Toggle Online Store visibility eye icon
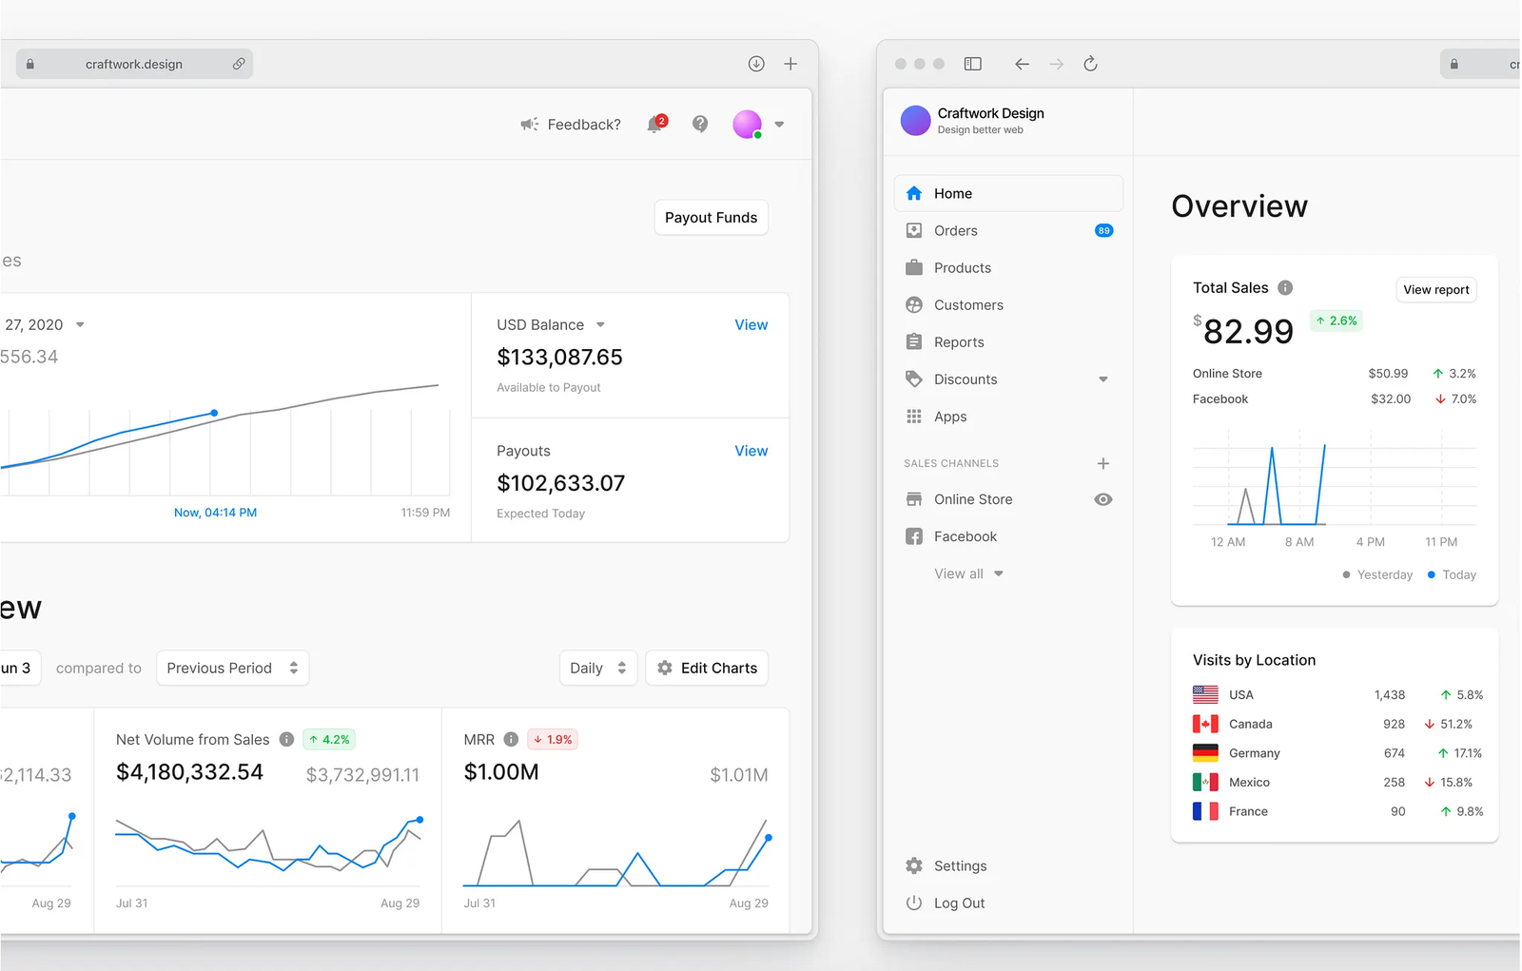This screenshot has height=971, width=1522. click(x=1103, y=499)
